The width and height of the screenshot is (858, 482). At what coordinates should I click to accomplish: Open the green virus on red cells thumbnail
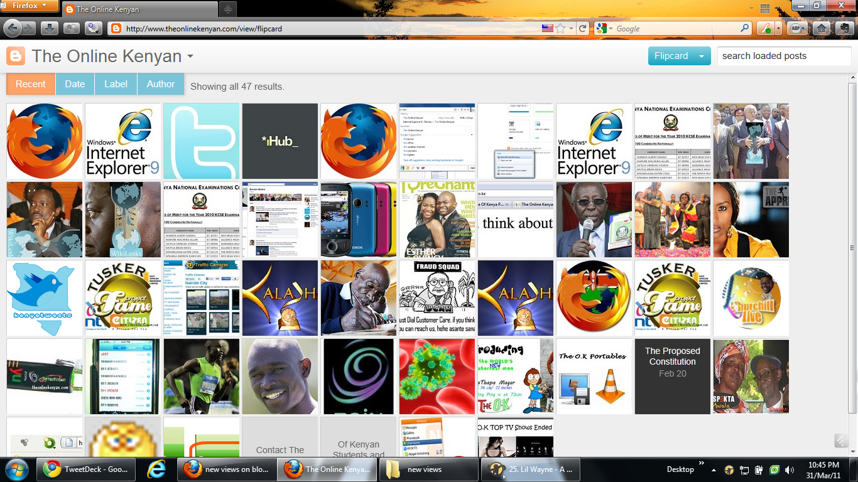[437, 377]
